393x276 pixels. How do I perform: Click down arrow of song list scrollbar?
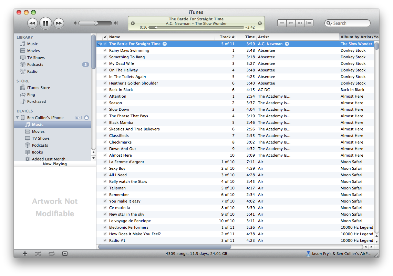tap(376, 241)
